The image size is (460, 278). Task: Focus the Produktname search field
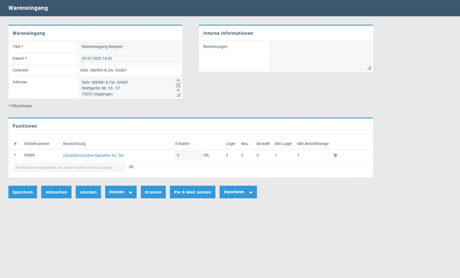69,167
